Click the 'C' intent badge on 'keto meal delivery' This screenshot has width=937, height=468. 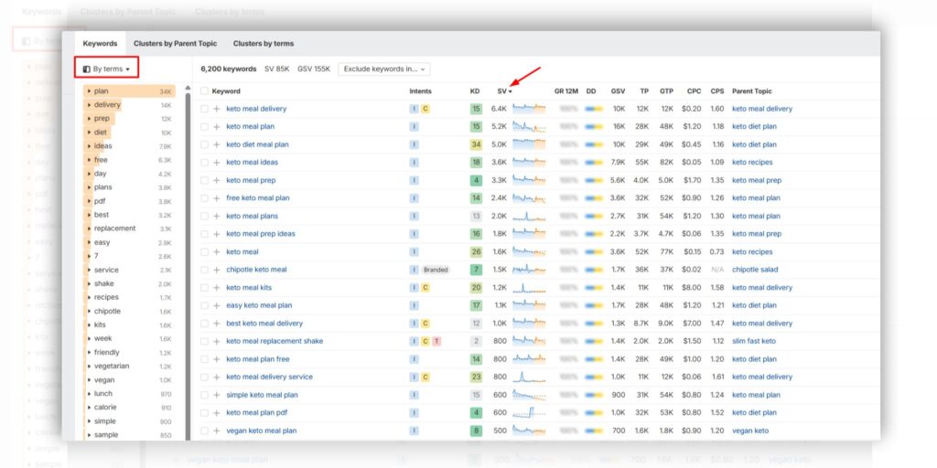pos(425,109)
